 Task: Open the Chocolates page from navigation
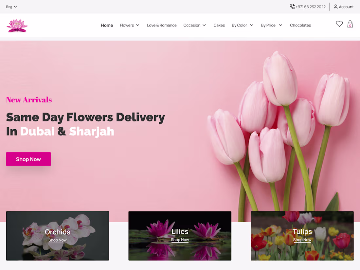point(300,25)
